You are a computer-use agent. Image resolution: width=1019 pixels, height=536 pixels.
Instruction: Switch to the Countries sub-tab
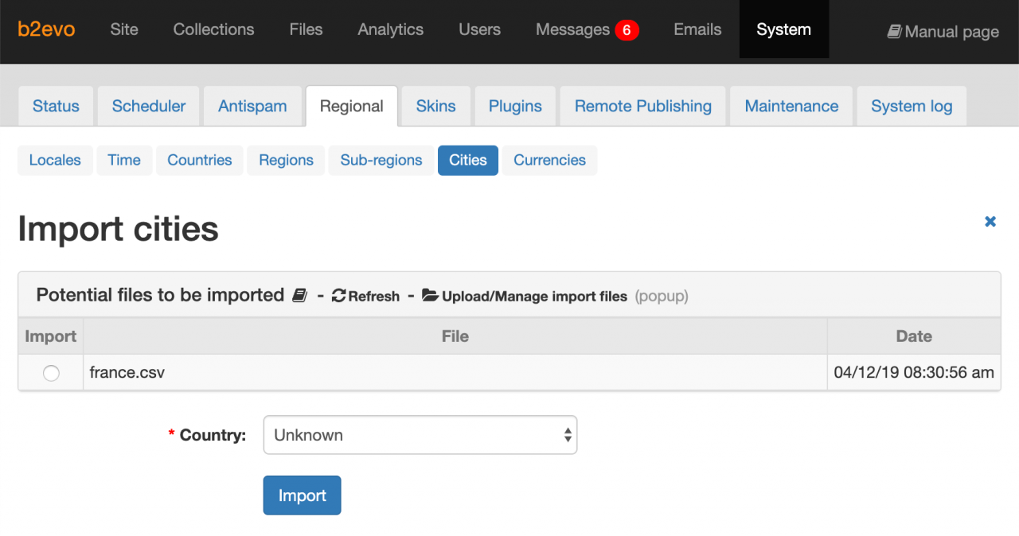pos(200,160)
